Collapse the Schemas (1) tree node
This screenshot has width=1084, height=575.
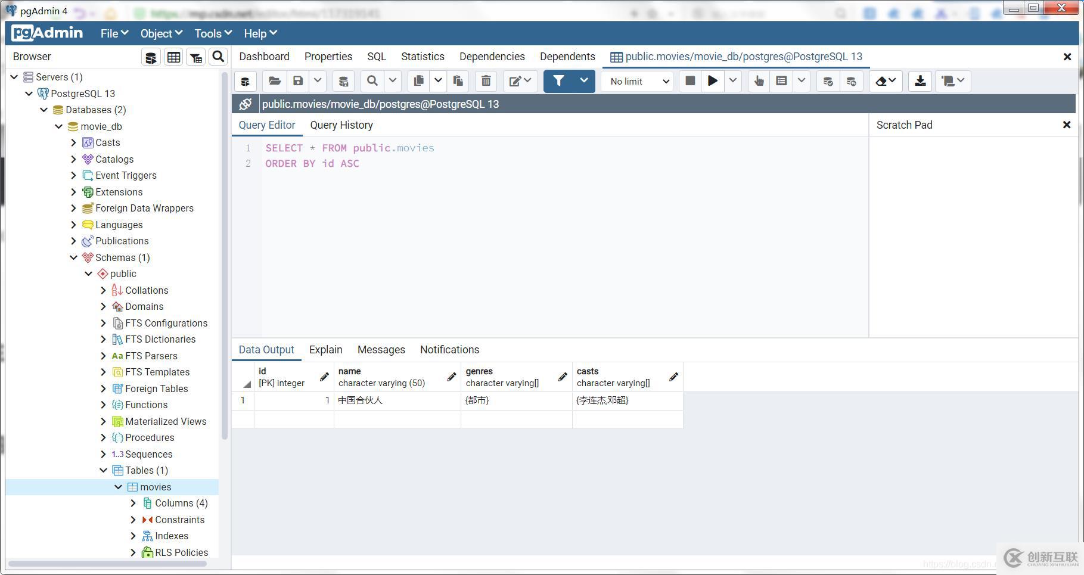point(73,257)
